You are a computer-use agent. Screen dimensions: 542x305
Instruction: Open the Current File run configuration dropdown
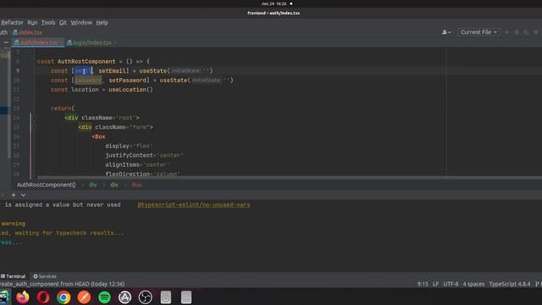[x=478, y=32]
